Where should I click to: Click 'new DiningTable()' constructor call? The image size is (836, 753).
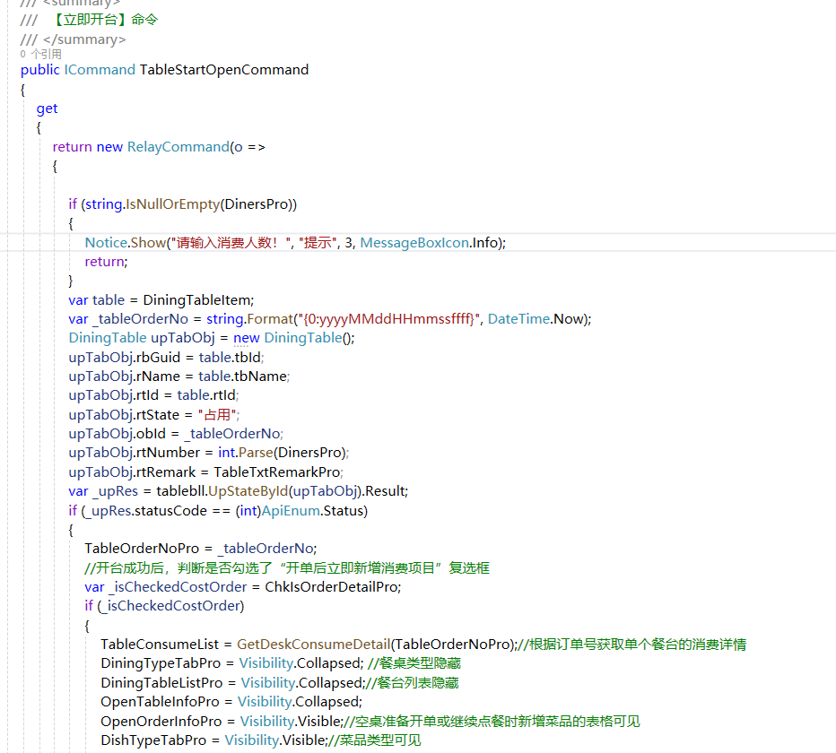pos(294,338)
